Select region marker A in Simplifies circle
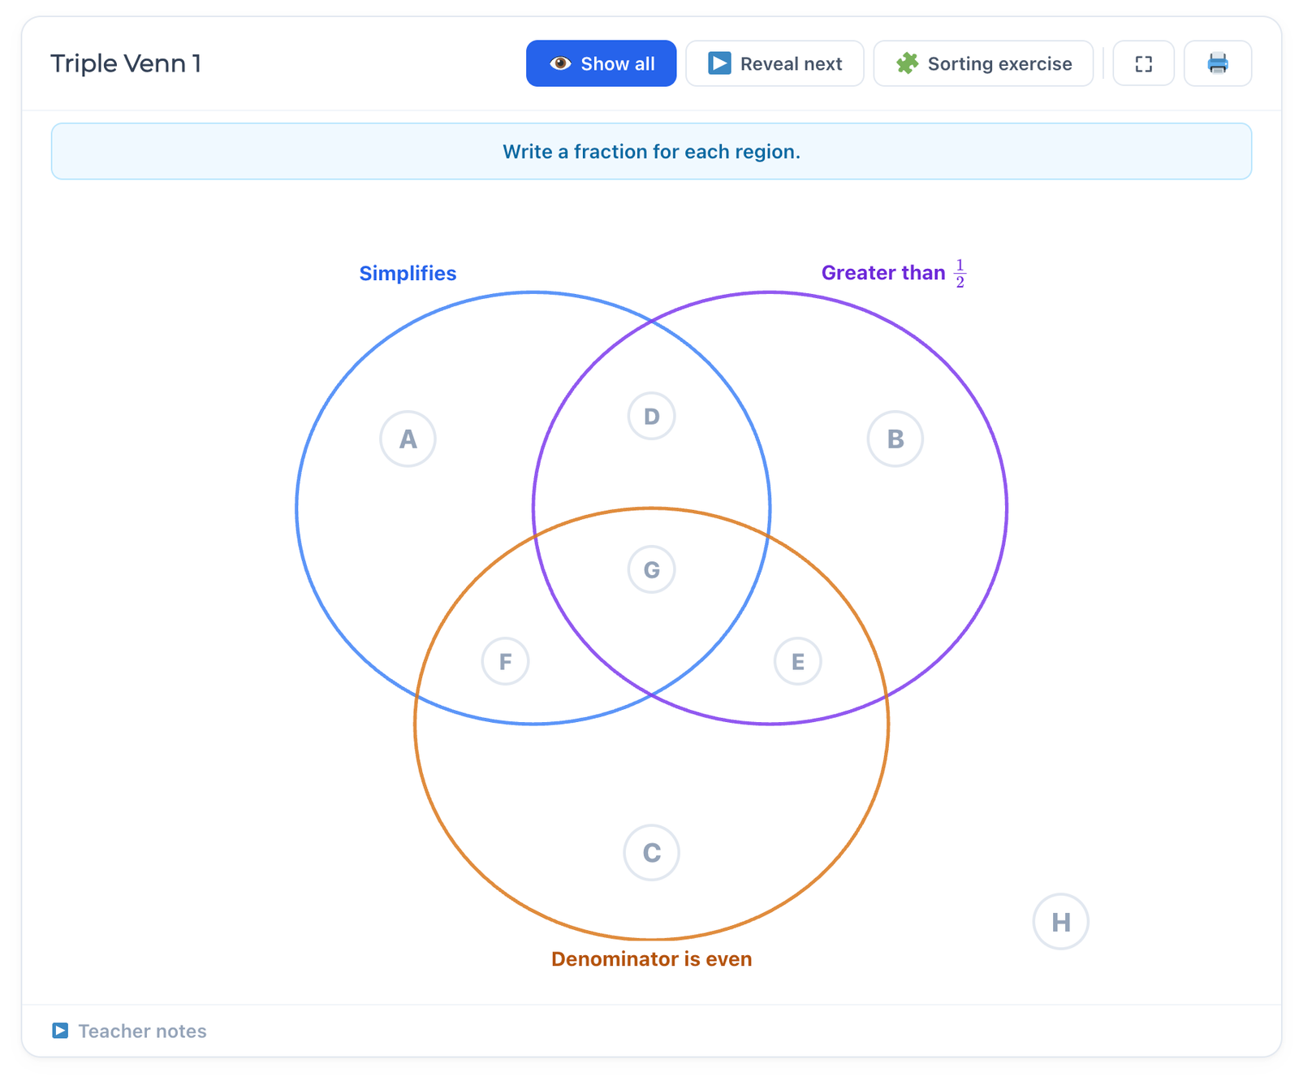1299x1077 pixels. click(x=408, y=439)
